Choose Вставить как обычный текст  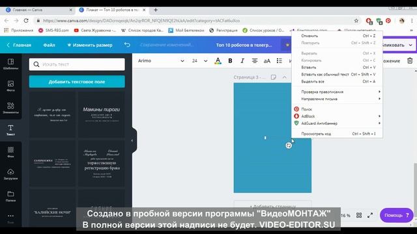(x=338, y=74)
